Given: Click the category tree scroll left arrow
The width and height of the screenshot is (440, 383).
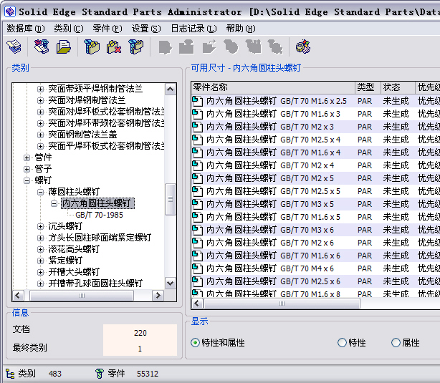Looking at the screenshot, I should pyautogui.click(x=18, y=295).
